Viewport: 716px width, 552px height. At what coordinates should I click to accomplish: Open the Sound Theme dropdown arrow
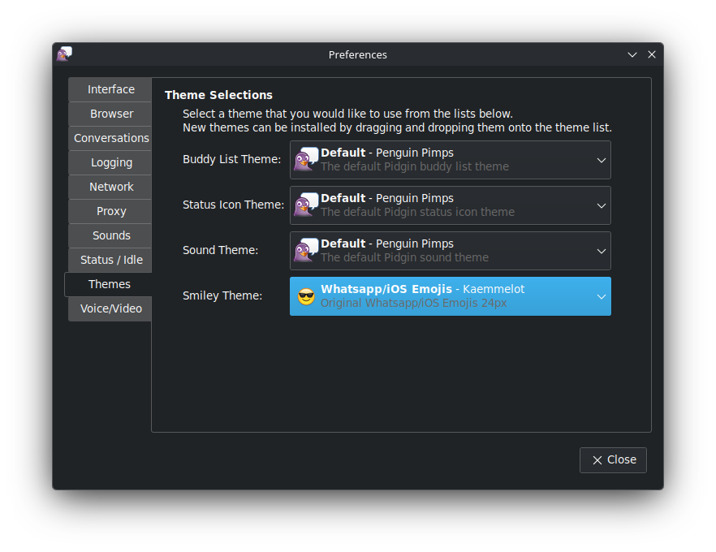click(x=601, y=251)
